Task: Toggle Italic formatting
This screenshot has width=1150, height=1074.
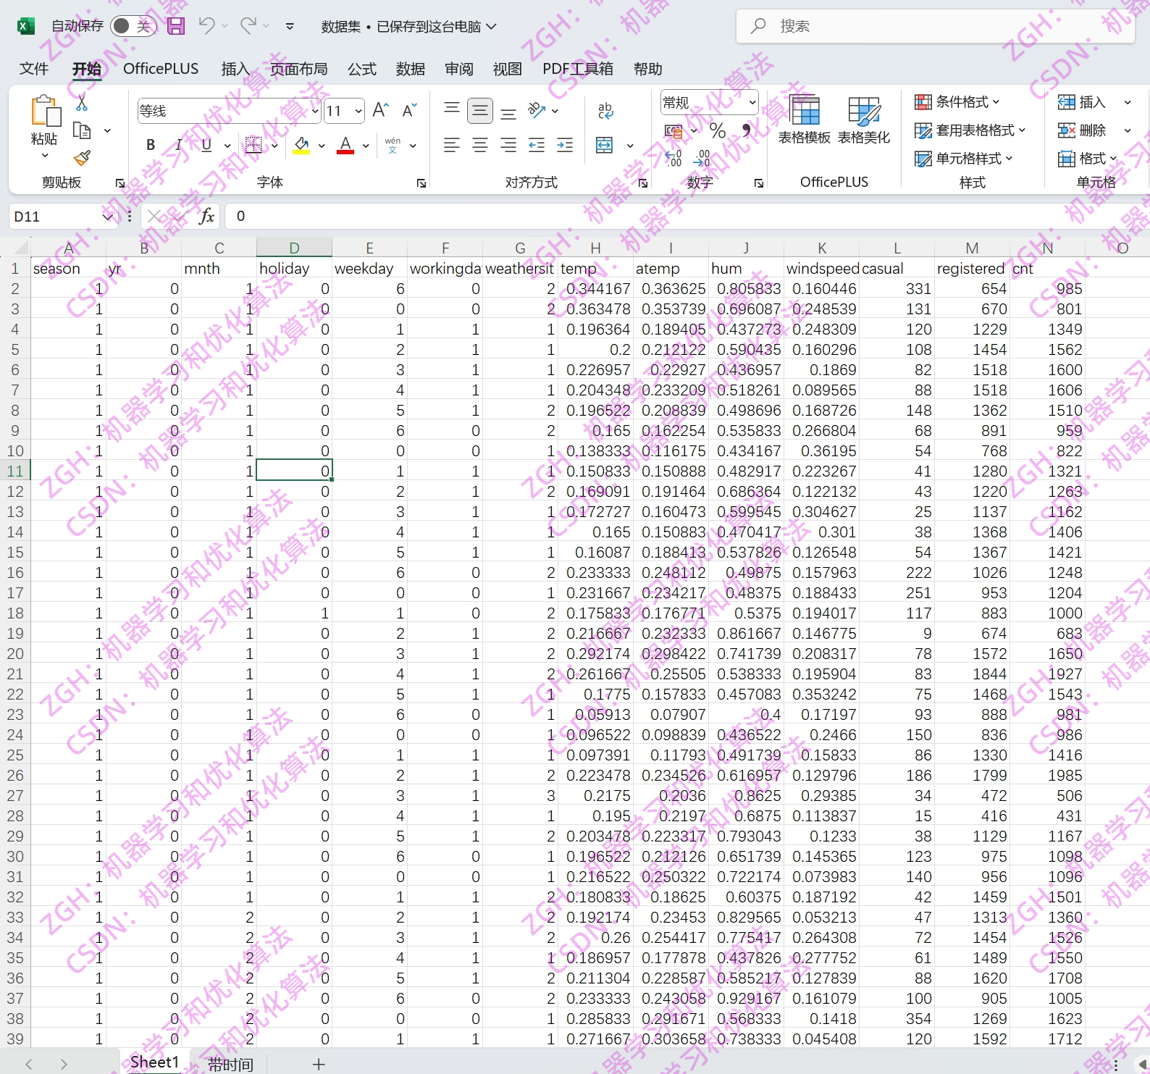Action: (178, 145)
